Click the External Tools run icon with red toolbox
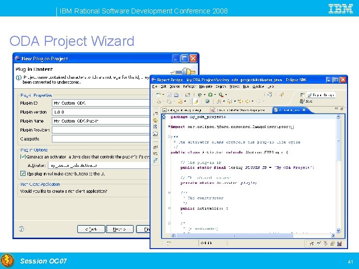The height and width of the screenshot is (269, 359). [221, 95]
